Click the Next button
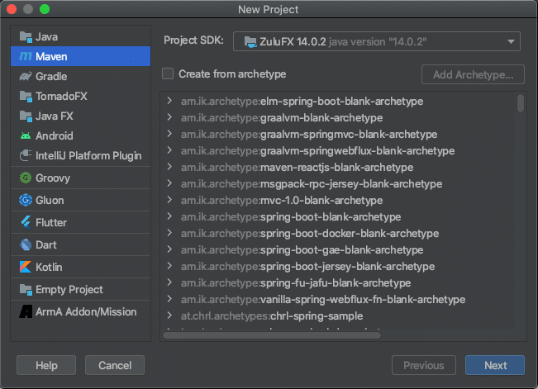 pyautogui.click(x=495, y=365)
